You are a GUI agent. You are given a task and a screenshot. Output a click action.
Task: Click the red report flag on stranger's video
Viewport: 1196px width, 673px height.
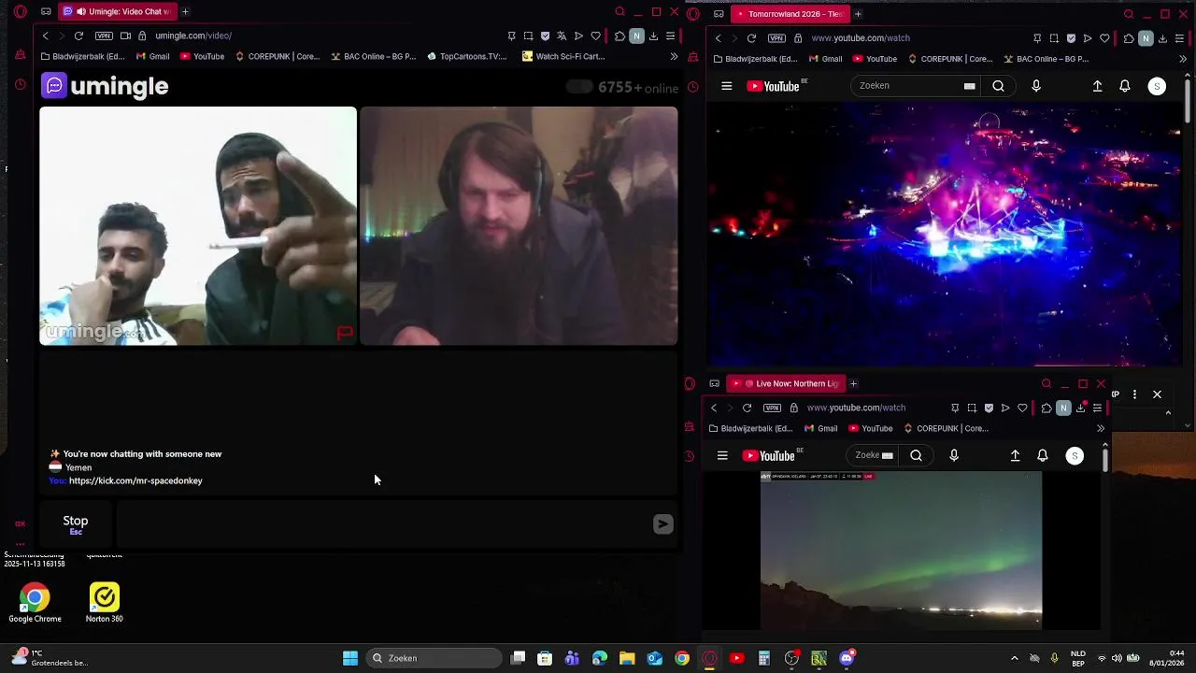point(345,333)
